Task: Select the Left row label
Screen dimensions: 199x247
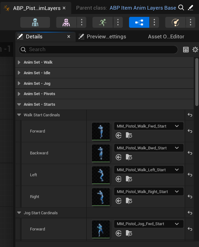Action: click(x=33, y=175)
